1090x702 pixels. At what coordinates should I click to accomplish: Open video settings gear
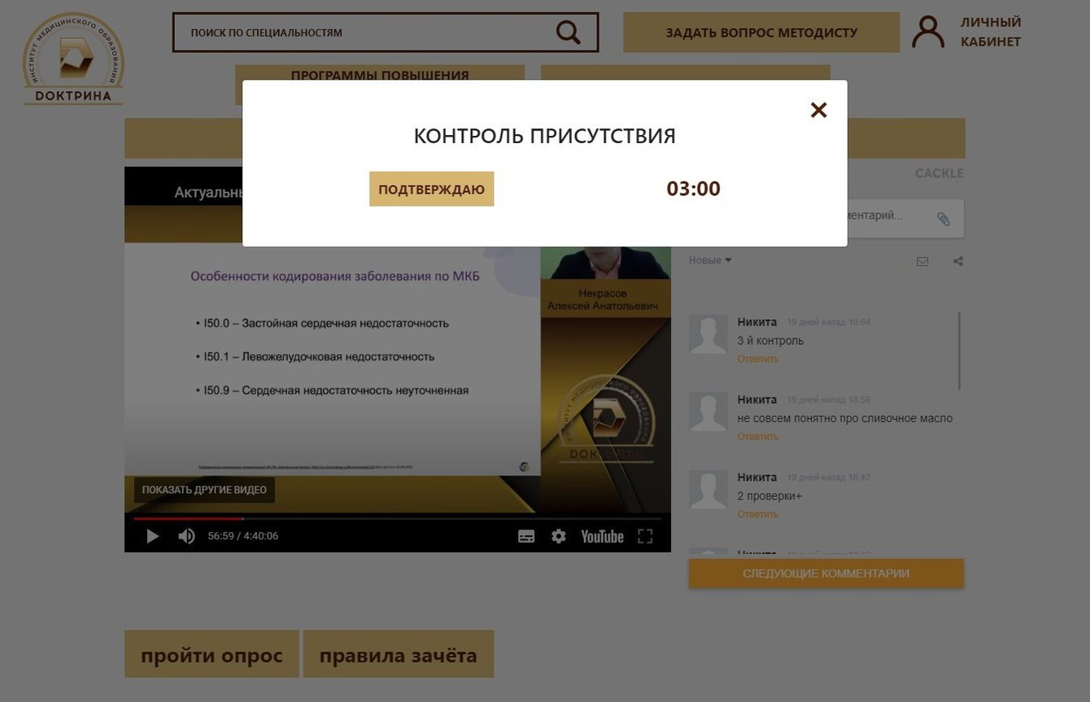click(558, 536)
